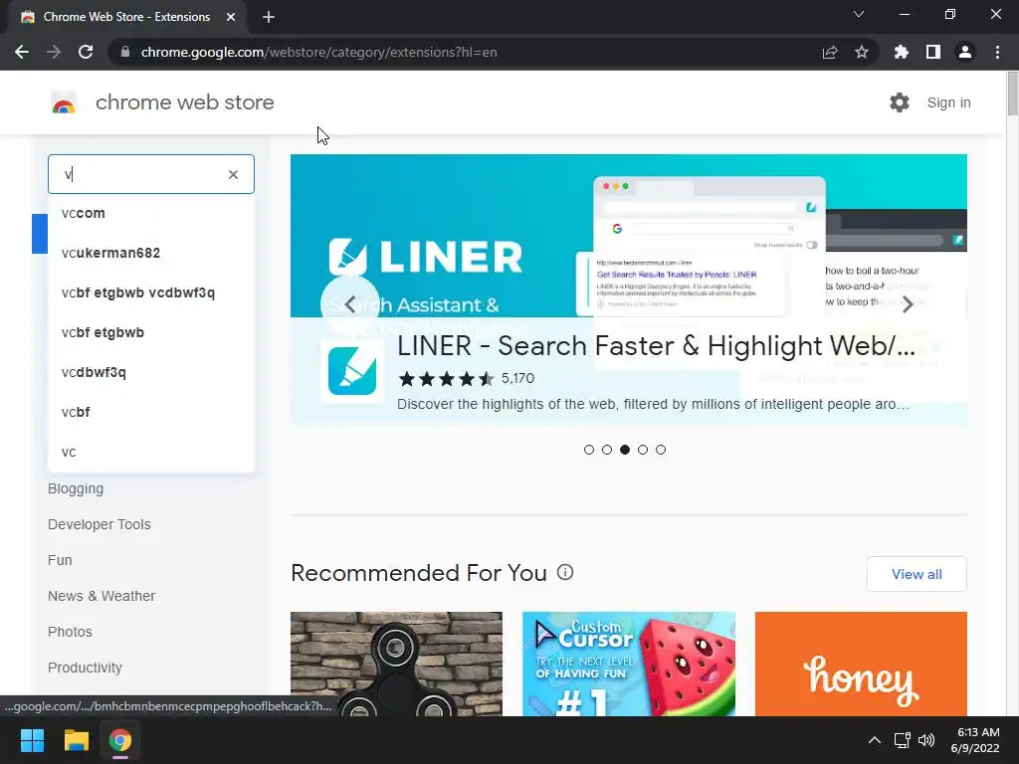The image size is (1019, 764).
Task: Select the third carousel slide dot
Action: (625, 450)
